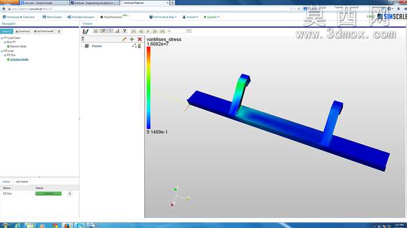
Task: Step back one animation frame
Action: pos(141,31)
